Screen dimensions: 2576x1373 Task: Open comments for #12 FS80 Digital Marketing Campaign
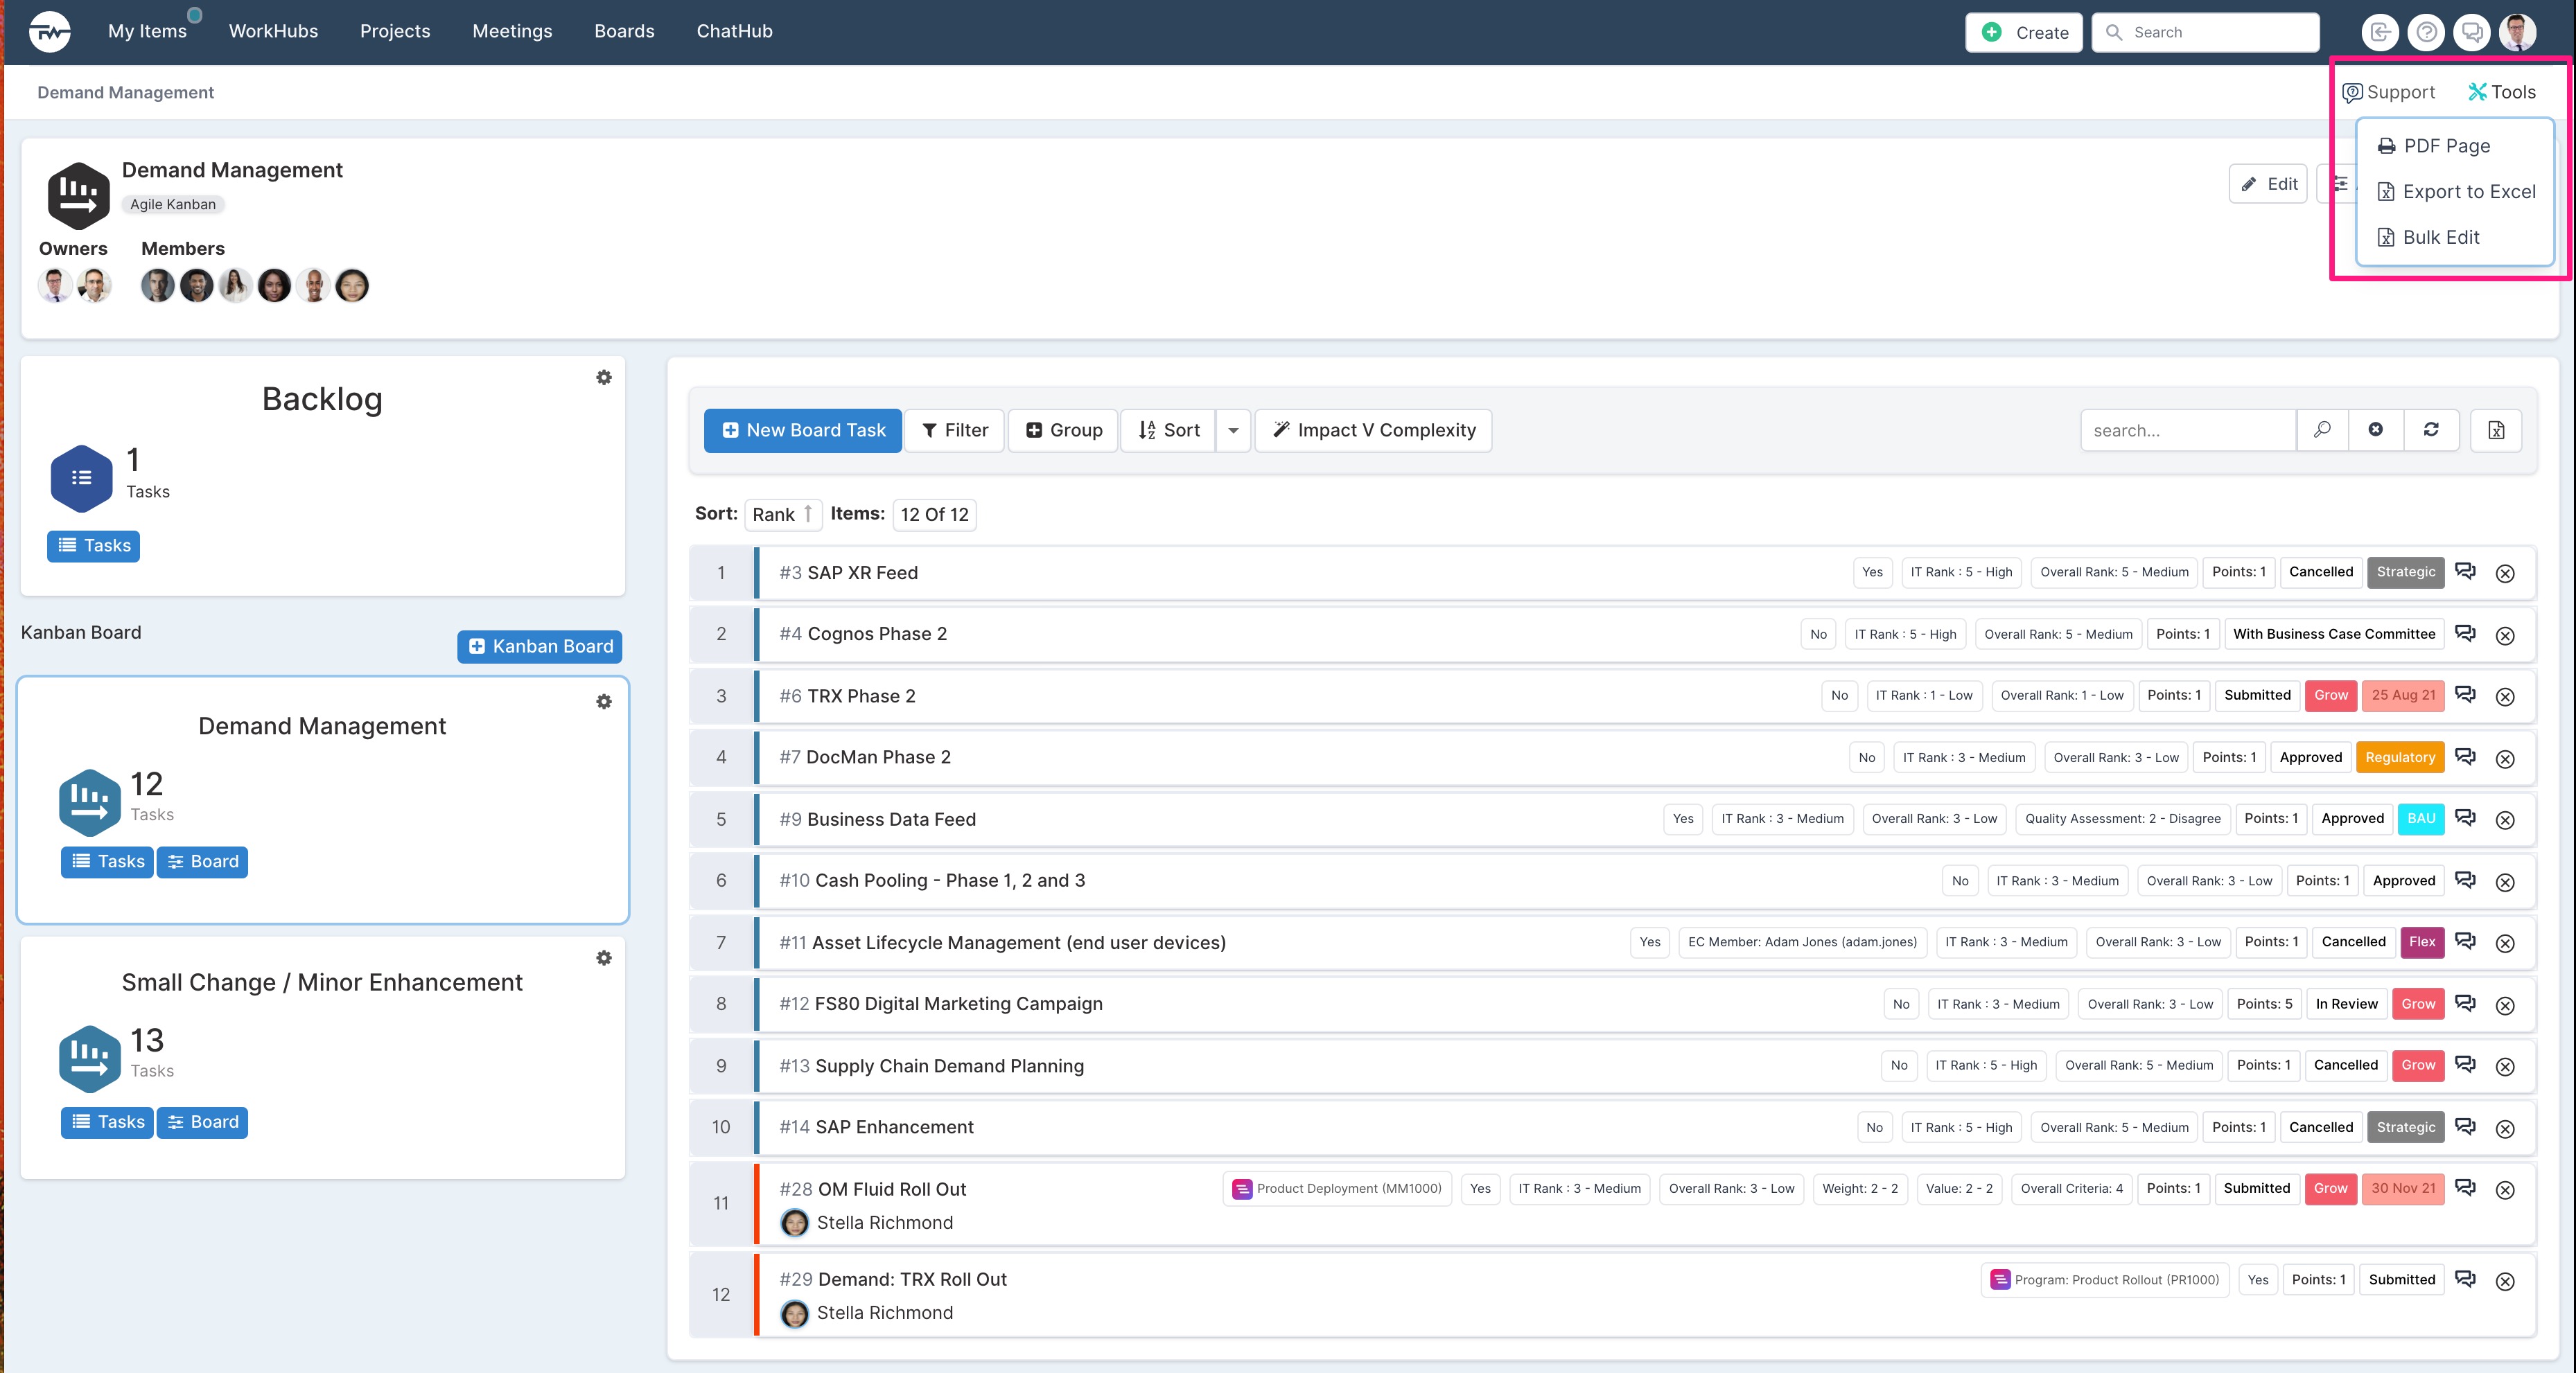point(2465,1003)
